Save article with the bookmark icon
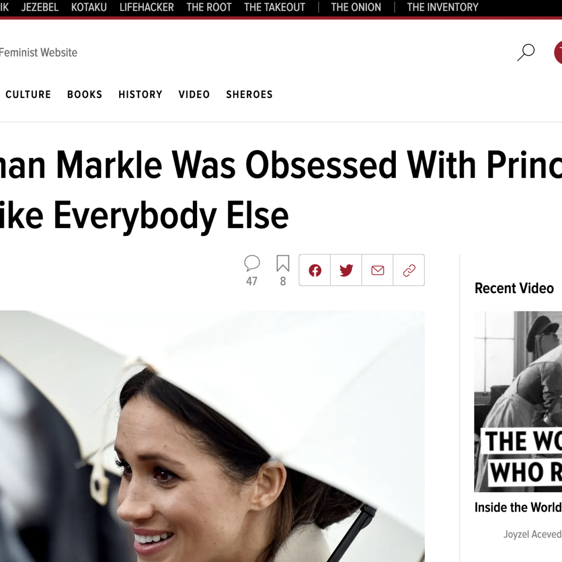This screenshot has height=562, width=562. (x=283, y=263)
